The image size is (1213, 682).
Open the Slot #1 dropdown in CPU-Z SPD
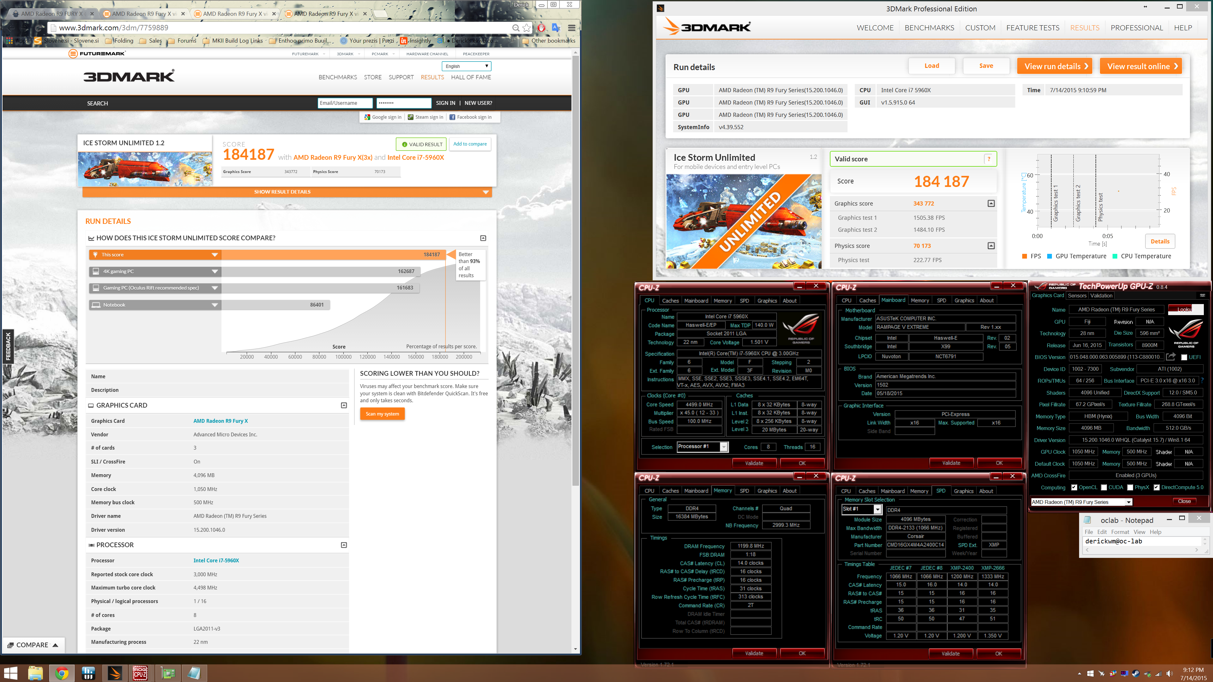(878, 509)
